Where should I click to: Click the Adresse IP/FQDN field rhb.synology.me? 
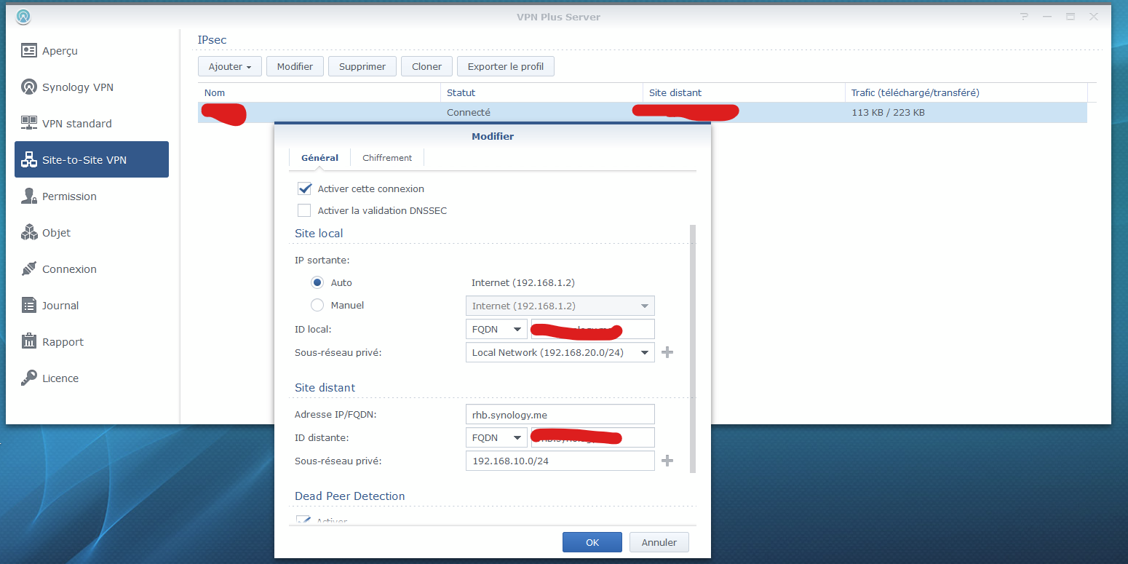(560, 414)
